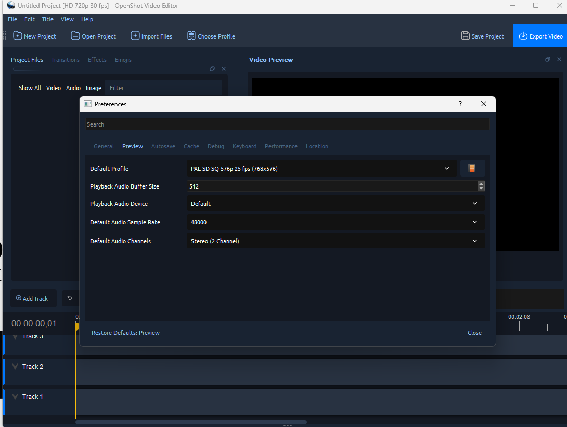Select the Image files filter
The image size is (567, 427).
pyautogui.click(x=93, y=88)
